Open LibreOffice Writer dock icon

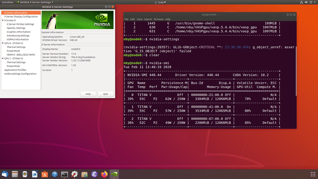pos(35,174)
